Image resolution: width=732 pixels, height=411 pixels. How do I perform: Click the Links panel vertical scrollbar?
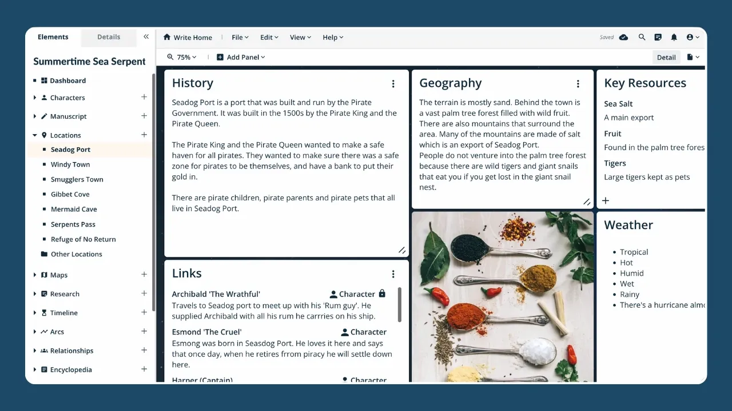tap(399, 304)
